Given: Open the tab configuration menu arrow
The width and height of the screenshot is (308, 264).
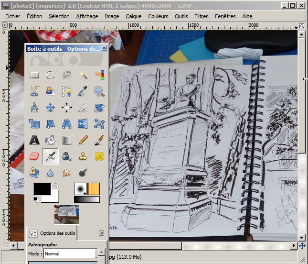Looking at the screenshot, I should click(x=101, y=233).
